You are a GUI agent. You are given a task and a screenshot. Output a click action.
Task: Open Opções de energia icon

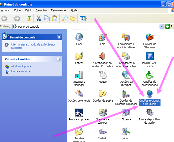pos(79,93)
